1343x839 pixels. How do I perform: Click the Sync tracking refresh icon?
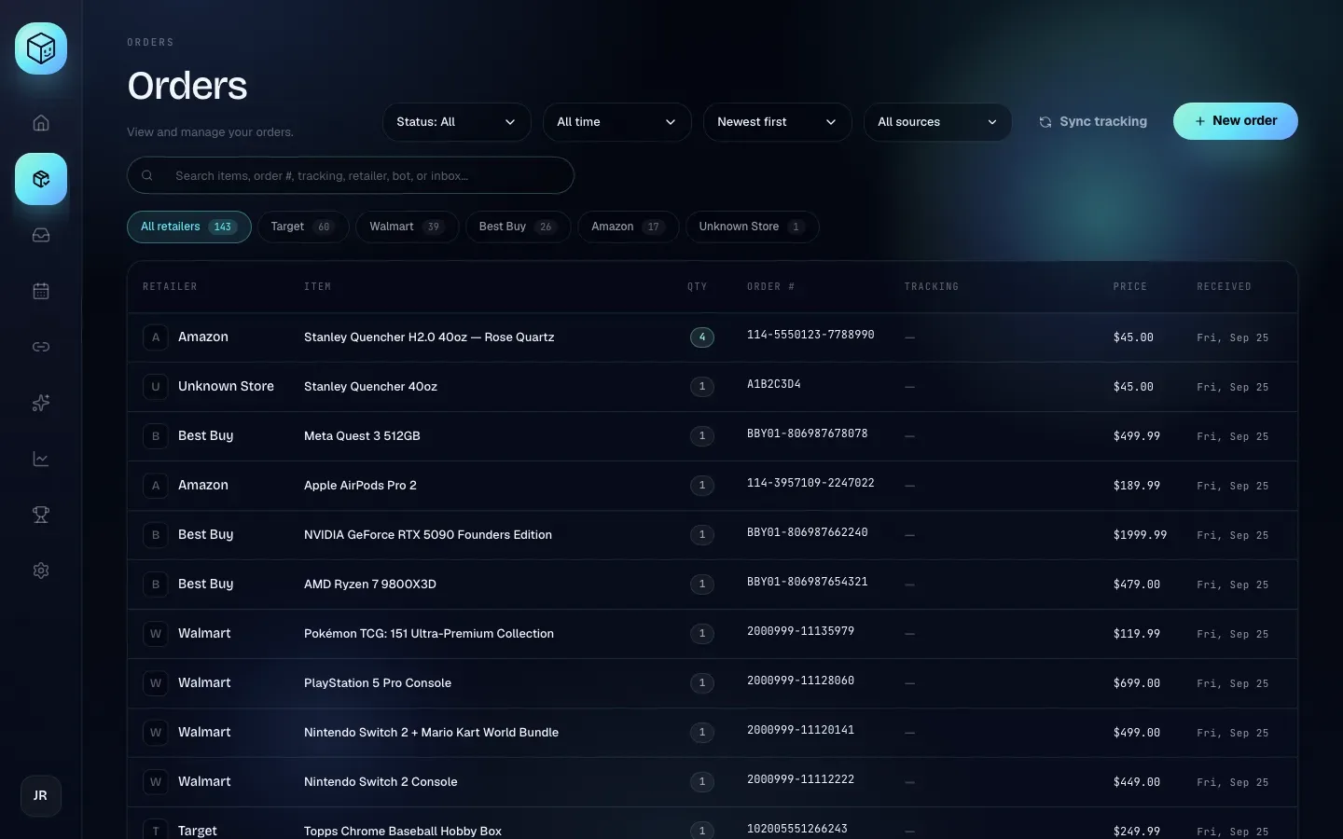(1045, 122)
